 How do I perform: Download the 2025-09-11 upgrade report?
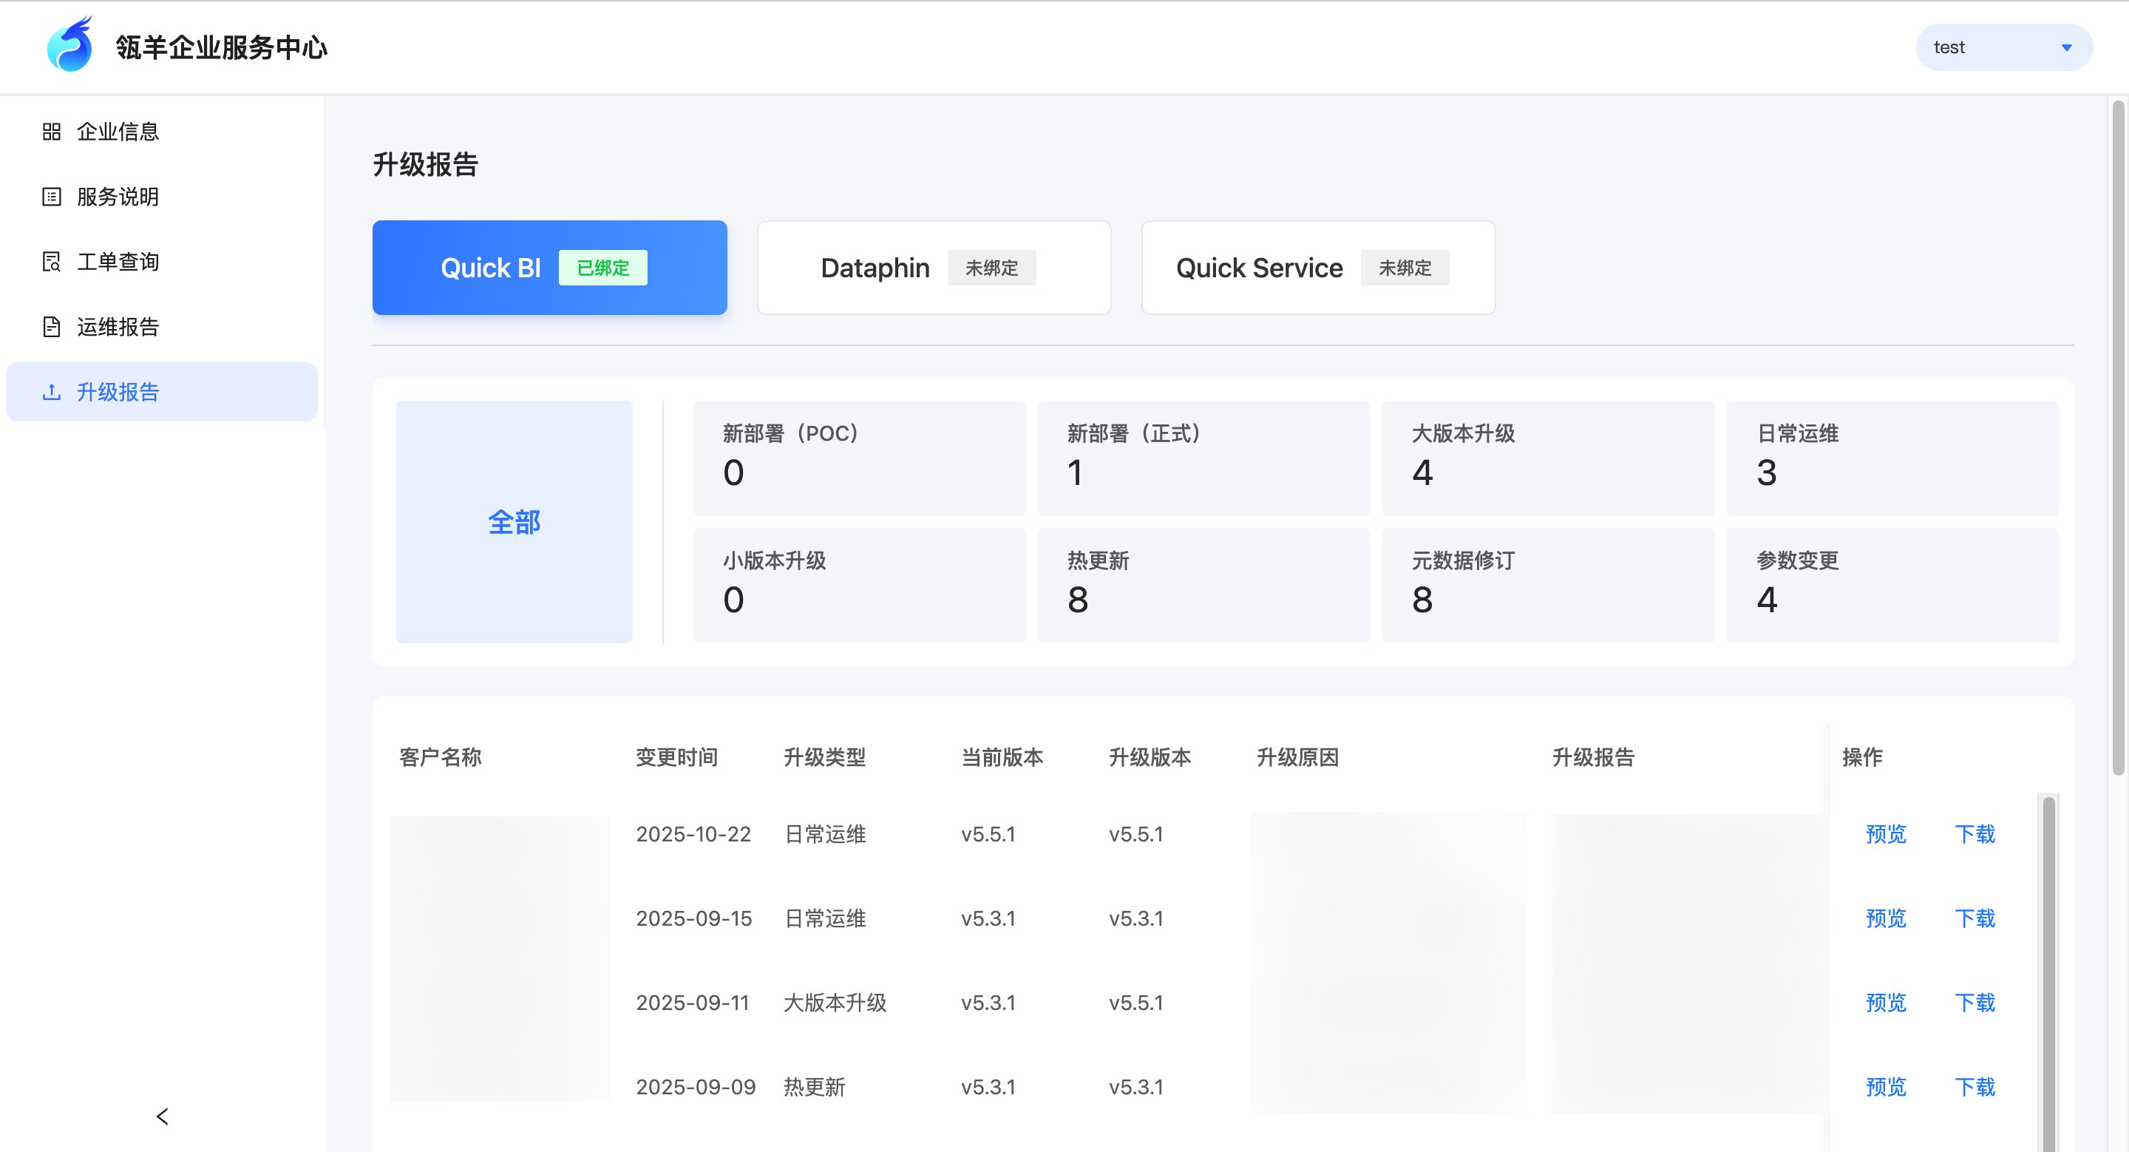(1974, 1003)
